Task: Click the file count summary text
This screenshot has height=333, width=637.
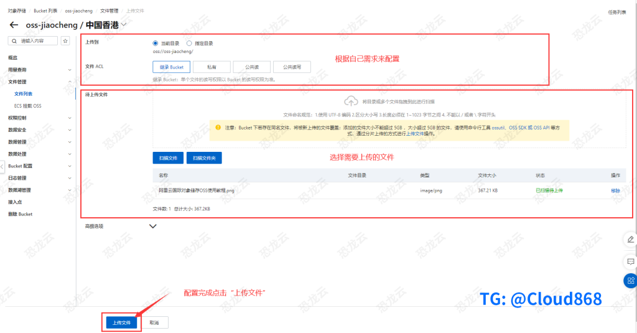Action: coord(181,209)
